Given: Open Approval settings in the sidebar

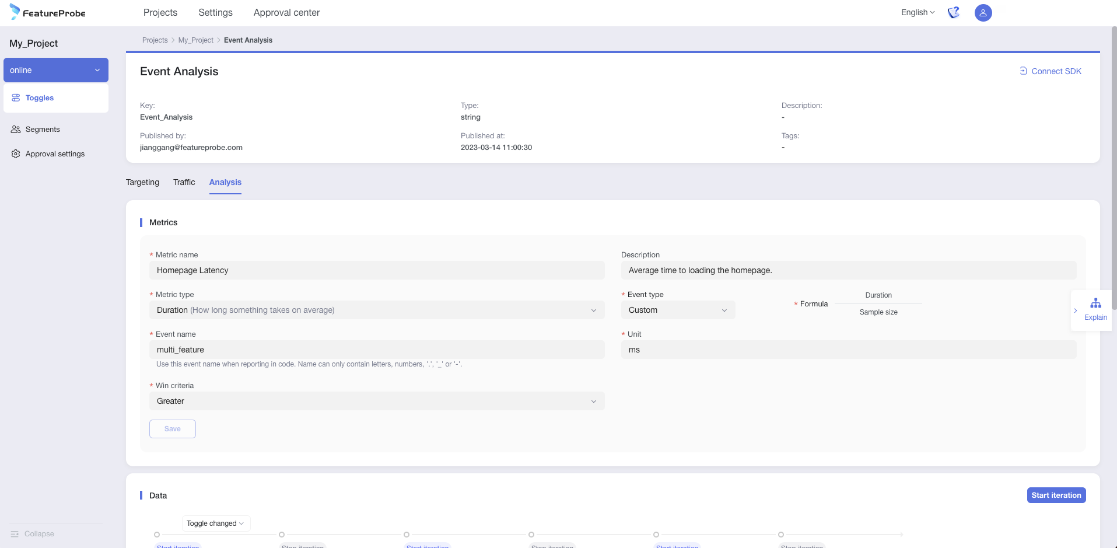Looking at the screenshot, I should (55, 153).
